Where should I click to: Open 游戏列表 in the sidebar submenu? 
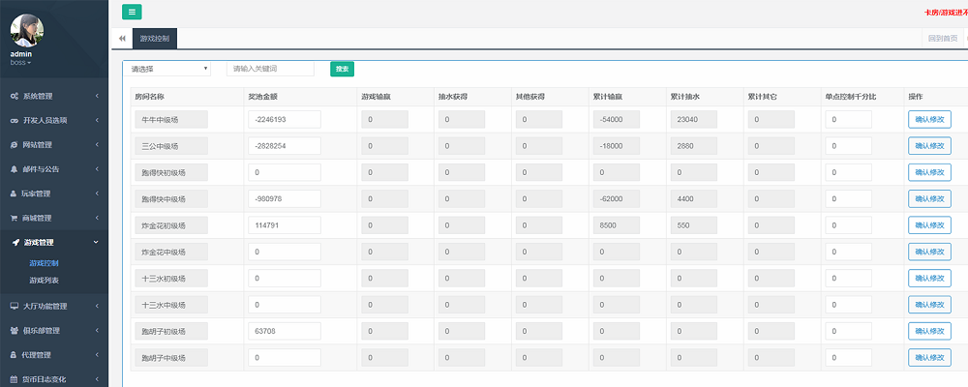point(45,280)
